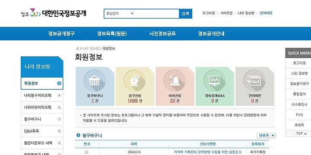The width and height of the screenshot is (311, 155).
Task: Select Q&A목록 in the sidebar
Action: [42, 131]
